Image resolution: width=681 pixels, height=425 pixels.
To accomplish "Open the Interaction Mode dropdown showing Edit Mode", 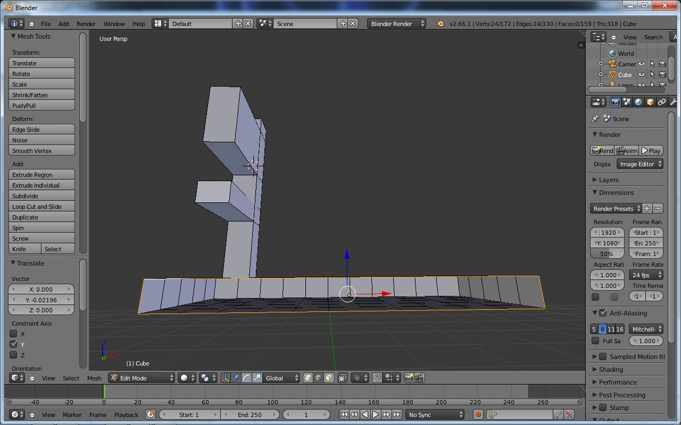I will pos(141,378).
